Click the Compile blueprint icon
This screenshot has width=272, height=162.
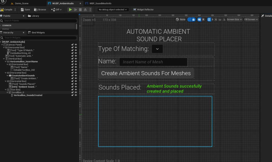click(x=2, y=10)
